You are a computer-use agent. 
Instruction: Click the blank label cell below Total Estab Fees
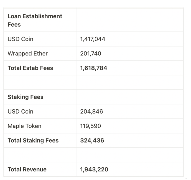tap(40, 83)
